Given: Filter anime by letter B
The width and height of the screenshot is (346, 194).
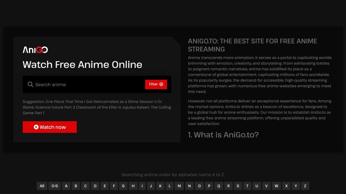Looking at the screenshot, I should pyautogui.click(x=76, y=186).
